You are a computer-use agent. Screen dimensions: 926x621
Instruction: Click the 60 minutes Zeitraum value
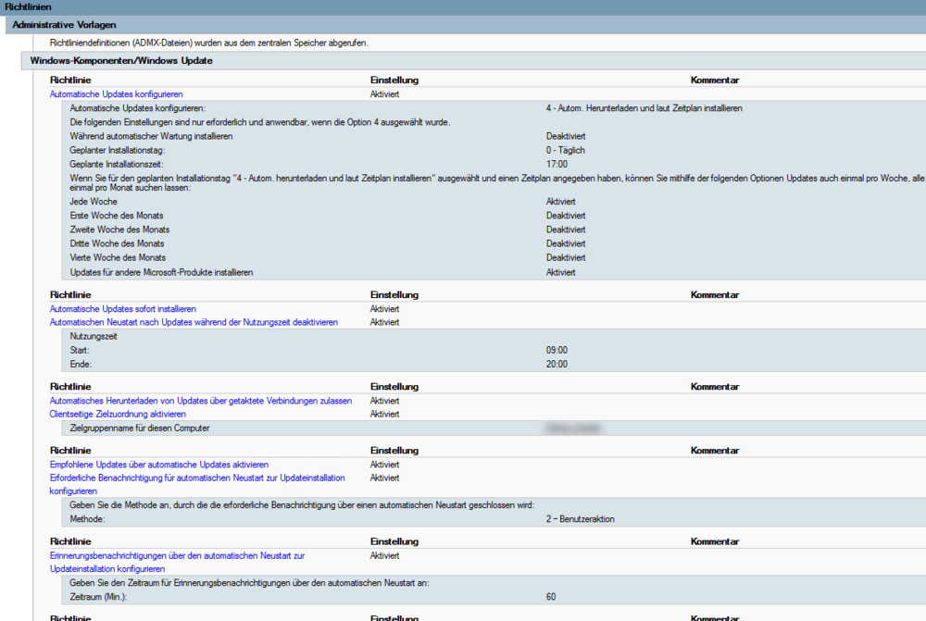click(551, 597)
